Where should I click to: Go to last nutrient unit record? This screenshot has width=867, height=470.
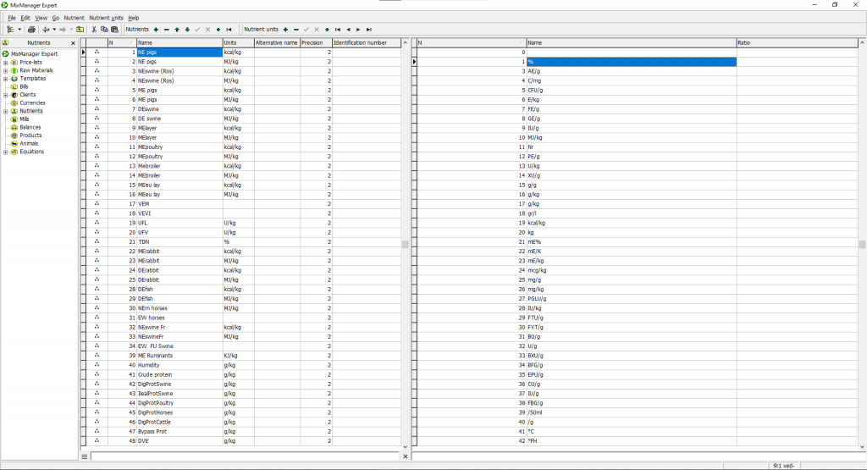point(369,30)
